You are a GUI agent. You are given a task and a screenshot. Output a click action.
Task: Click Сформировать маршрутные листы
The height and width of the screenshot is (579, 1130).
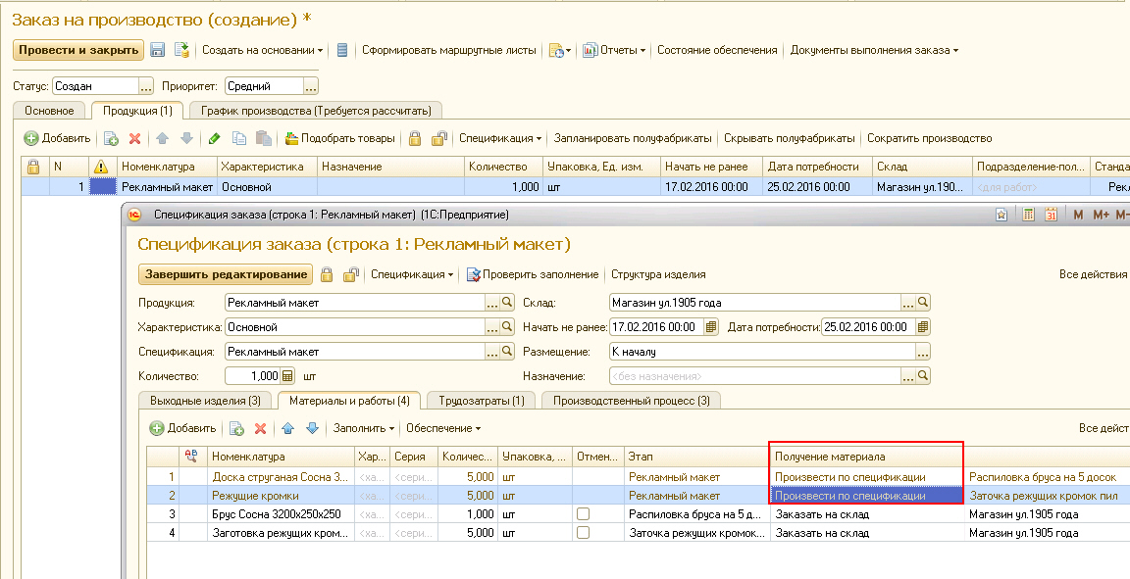tap(449, 50)
